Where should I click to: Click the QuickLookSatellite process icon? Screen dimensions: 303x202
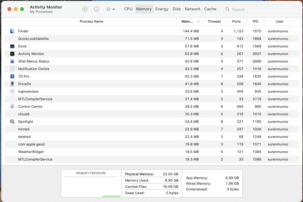click(12, 39)
